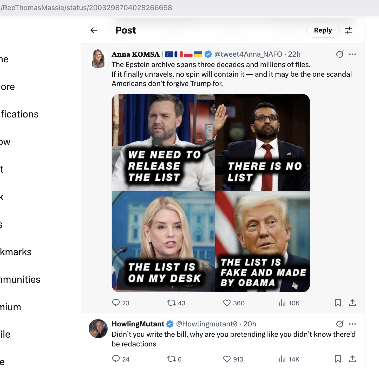379x368 pixels.
Task: Open Anna KOMSA's display name link
Action: click(x=135, y=54)
